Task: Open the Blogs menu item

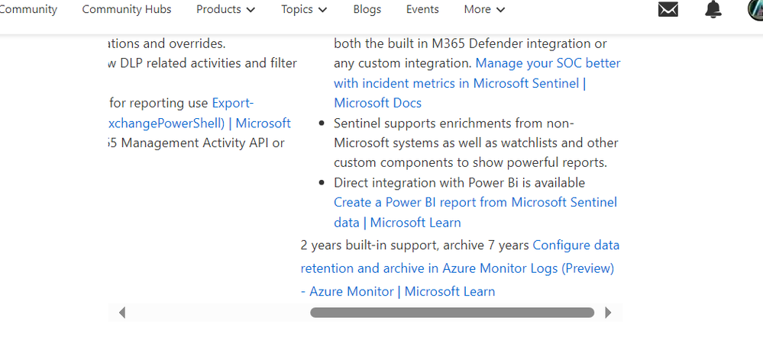Action: [367, 10]
